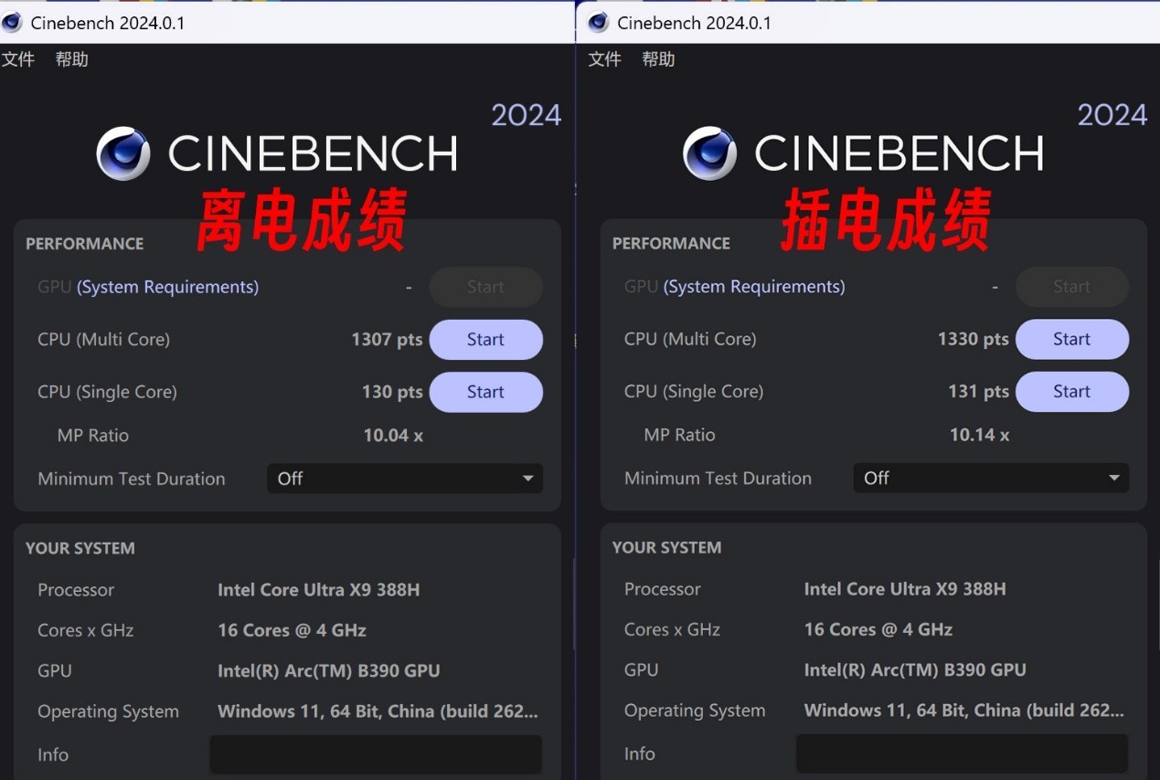Expand Minimum Test Duration dropdown in left window

tap(404, 479)
